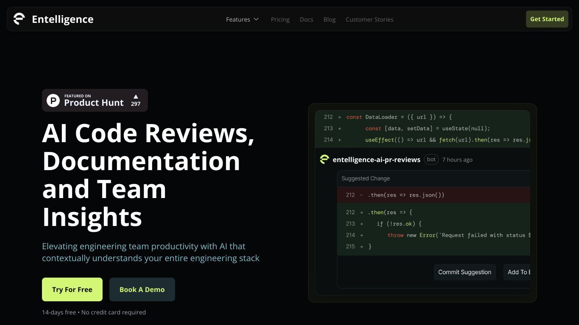Viewport: 579px width, 325px height.
Task: Click the entelligence-ai-pr-reviews bot avatar icon
Action: tap(325, 159)
